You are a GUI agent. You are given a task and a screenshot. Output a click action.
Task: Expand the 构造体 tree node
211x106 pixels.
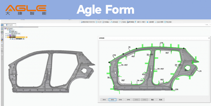tap(6, 35)
